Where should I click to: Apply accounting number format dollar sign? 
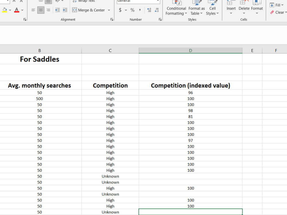coord(120,10)
